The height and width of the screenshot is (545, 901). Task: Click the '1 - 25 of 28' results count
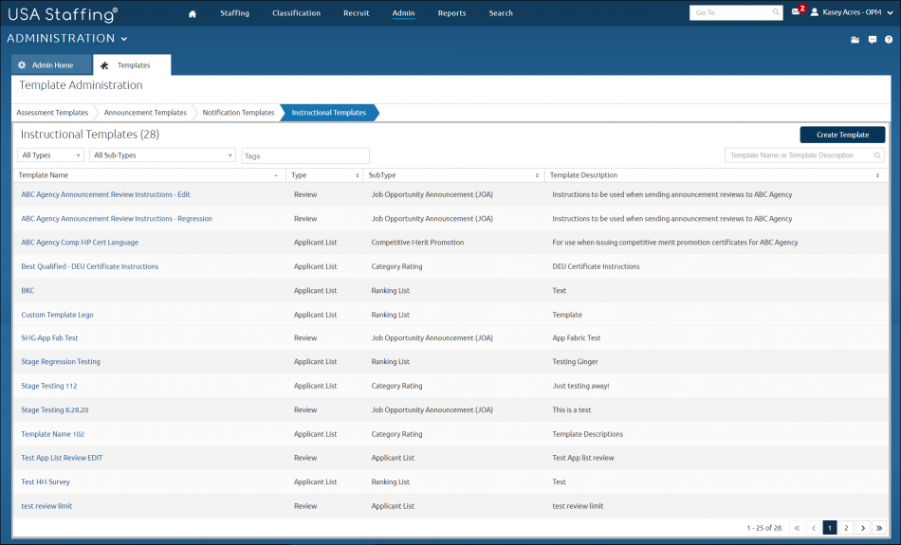click(x=763, y=528)
